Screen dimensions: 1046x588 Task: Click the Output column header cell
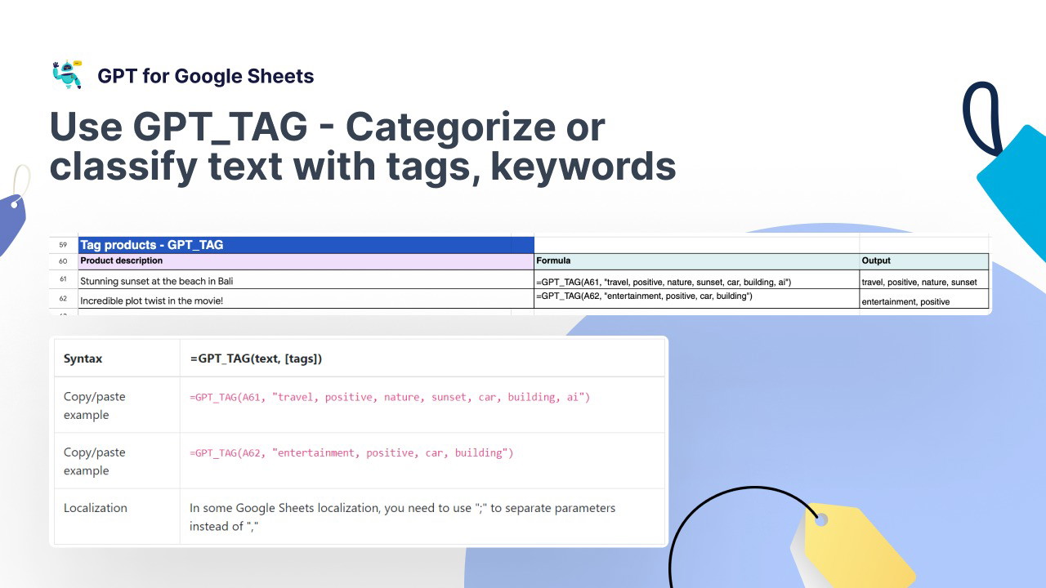click(923, 261)
